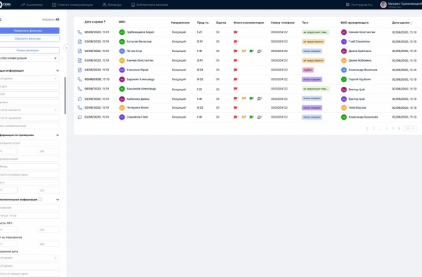Screen dimensions: 422x277
Task: Open the document icon in Бутусов Вячеслав row
Action: (x=79, y=42)
